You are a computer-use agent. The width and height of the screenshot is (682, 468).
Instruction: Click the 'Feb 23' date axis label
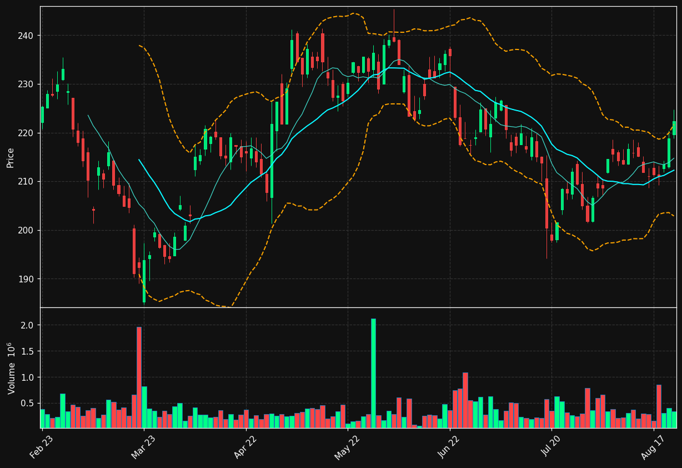coord(41,447)
